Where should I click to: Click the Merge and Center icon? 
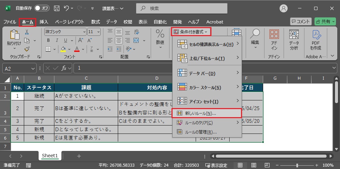[x=137, y=40]
